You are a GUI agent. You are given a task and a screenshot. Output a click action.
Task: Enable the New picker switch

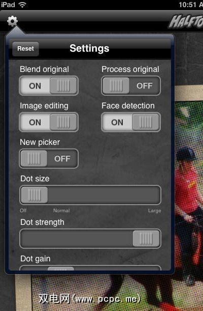(49, 159)
